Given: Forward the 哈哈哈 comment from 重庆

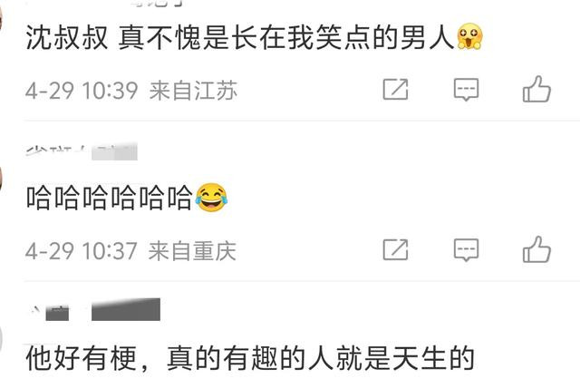Looking at the screenshot, I should [x=395, y=249].
